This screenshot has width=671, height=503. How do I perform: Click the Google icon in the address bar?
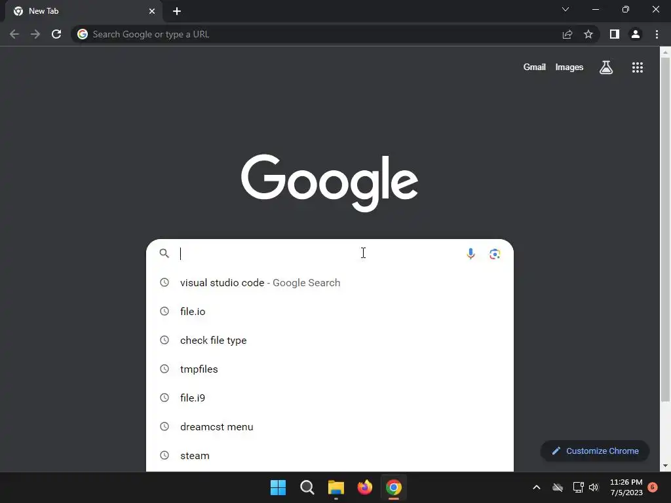(83, 34)
